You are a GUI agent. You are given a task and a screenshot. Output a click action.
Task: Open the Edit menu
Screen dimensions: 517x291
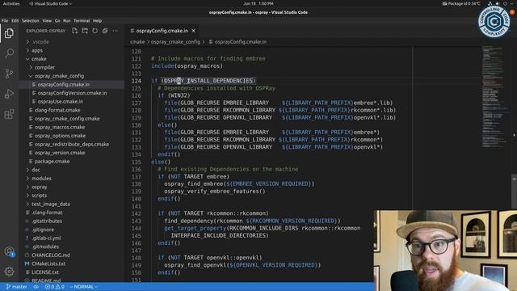tap(15, 20)
